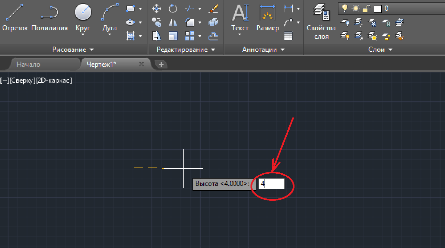Open dropdown beside Hatch tool
Screen dimensions: 445x248
point(140,36)
